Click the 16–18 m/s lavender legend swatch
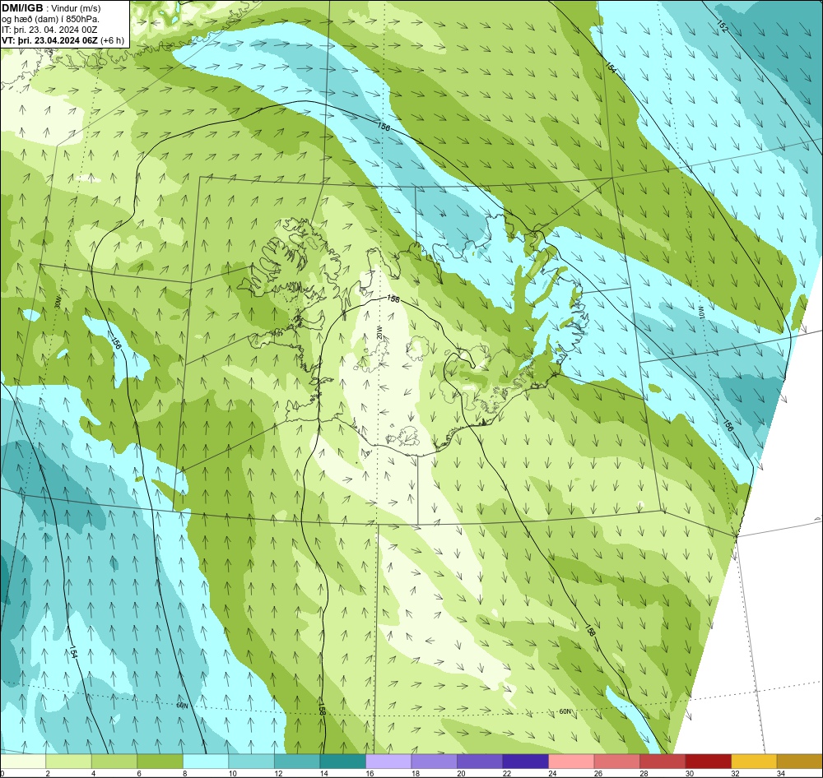The image size is (823, 778). [388, 762]
